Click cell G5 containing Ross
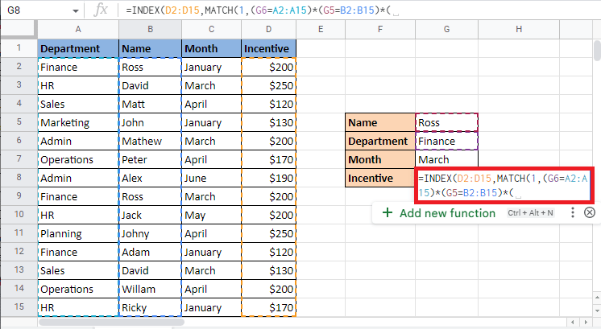The width and height of the screenshot is (601, 329). pos(446,122)
